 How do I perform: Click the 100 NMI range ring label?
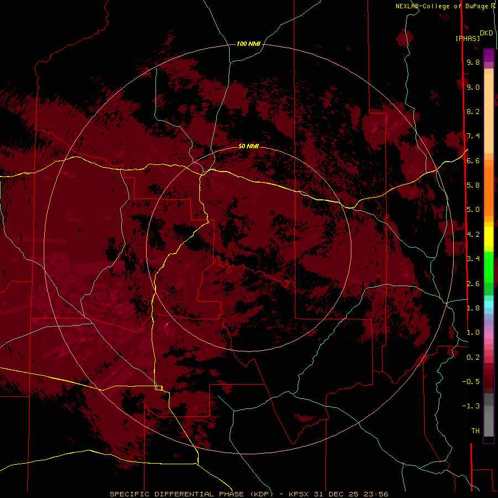click(248, 44)
